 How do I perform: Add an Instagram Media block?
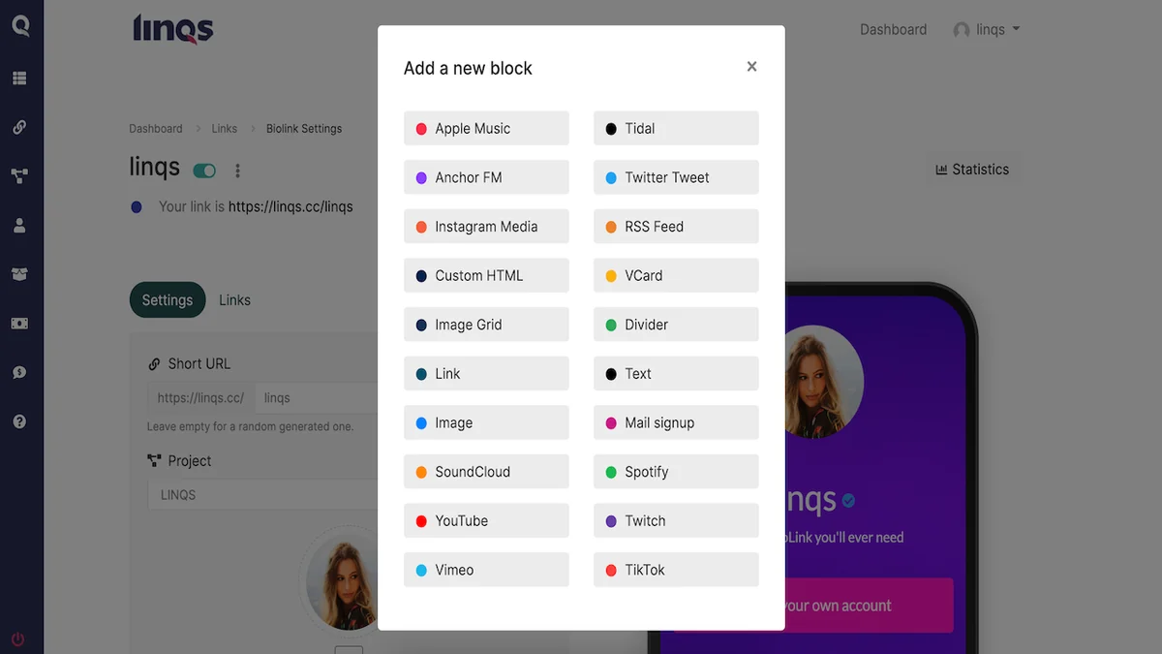486,227
